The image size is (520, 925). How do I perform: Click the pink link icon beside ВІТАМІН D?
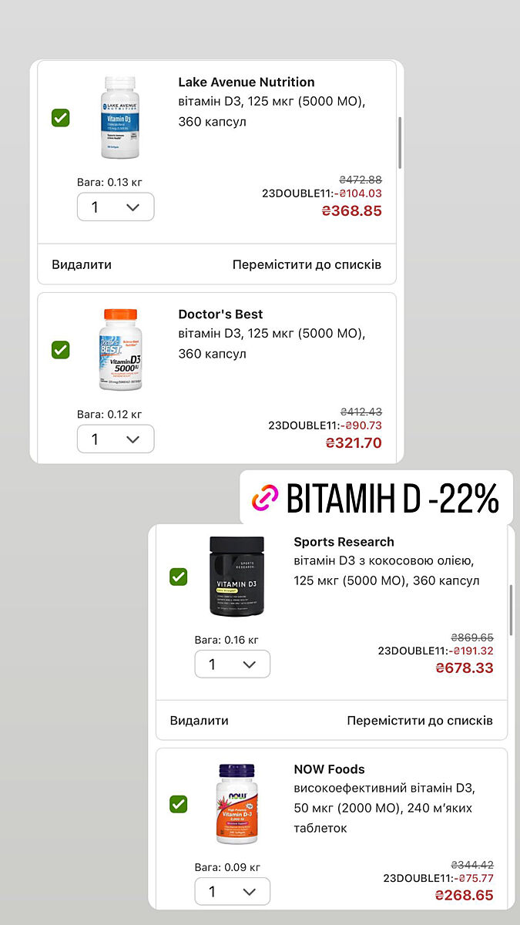click(265, 499)
